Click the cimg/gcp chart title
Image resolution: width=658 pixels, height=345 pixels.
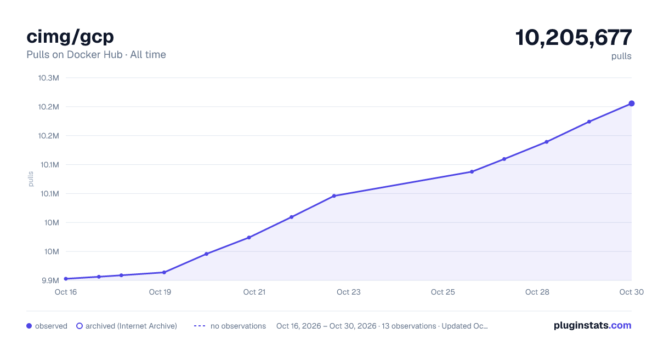point(70,37)
